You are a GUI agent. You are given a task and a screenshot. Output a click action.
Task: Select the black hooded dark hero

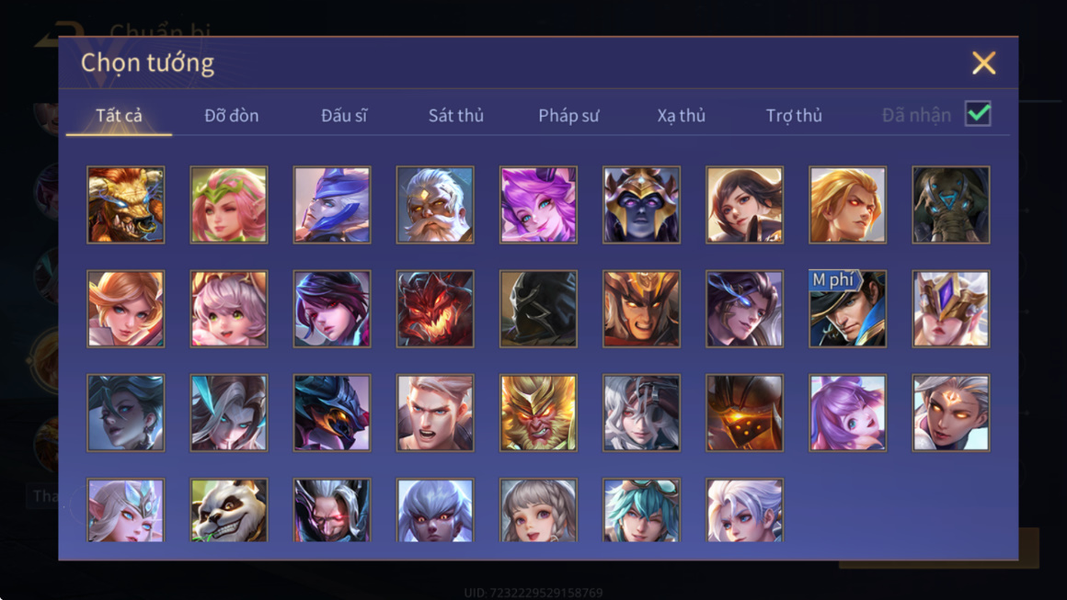(x=538, y=309)
